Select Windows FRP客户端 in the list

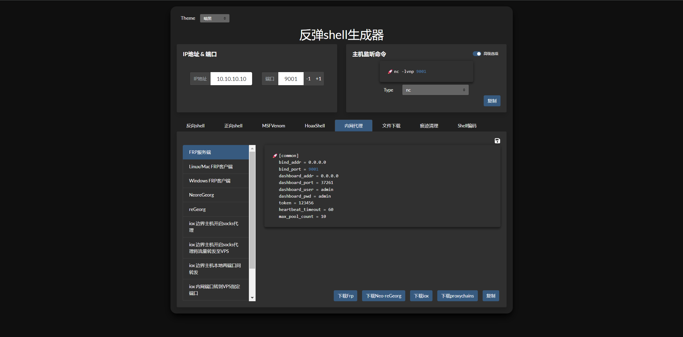point(216,181)
